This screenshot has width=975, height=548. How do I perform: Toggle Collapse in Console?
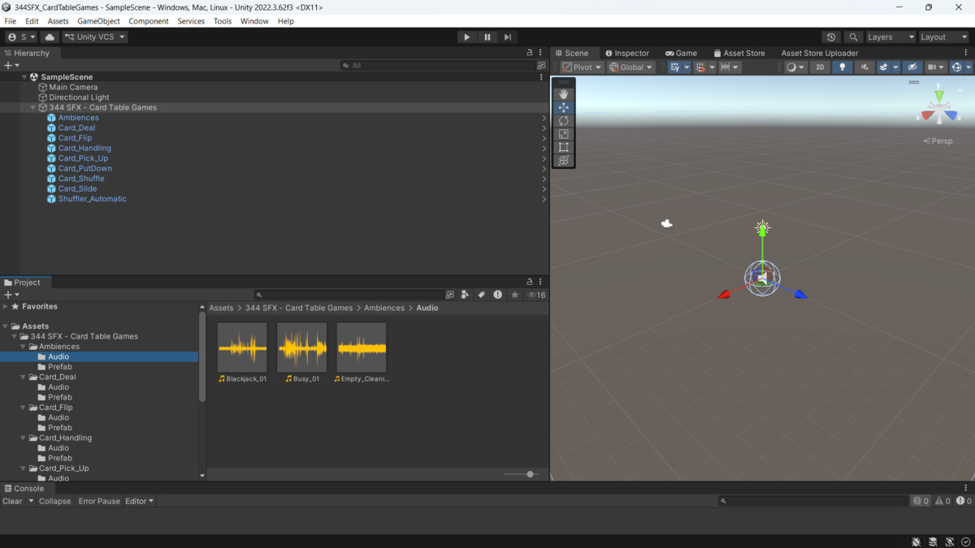(54, 501)
